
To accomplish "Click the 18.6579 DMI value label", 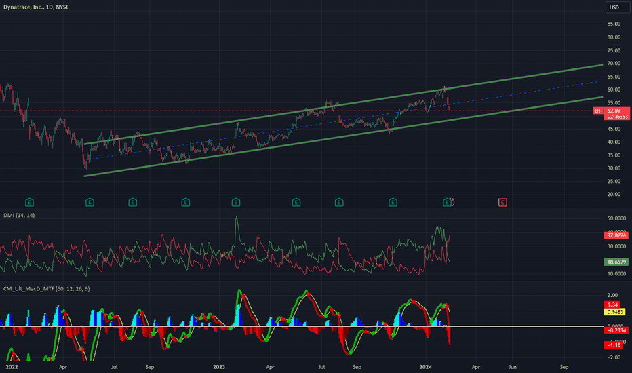I will point(616,262).
